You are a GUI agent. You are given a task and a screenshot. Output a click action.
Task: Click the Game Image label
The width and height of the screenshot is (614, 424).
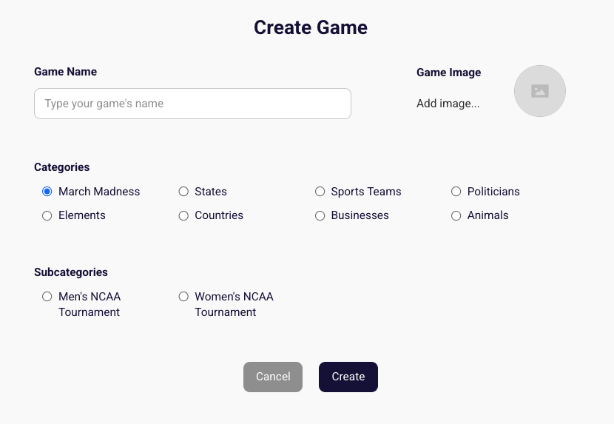[x=448, y=73]
